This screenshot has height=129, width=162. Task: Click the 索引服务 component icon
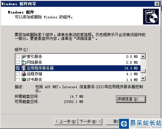[23, 57]
